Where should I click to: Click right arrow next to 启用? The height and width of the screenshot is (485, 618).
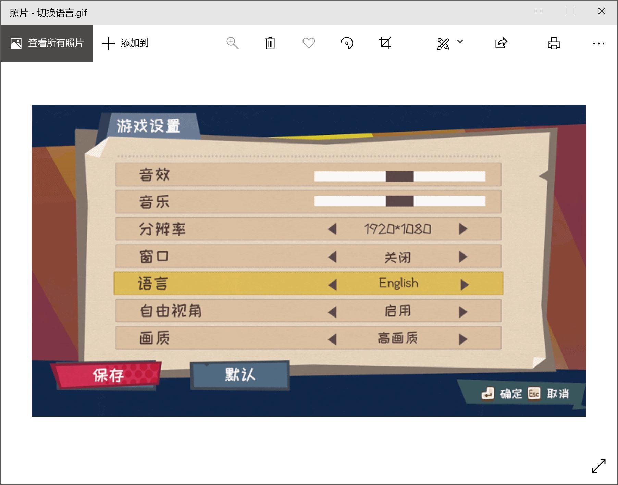coord(463,312)
